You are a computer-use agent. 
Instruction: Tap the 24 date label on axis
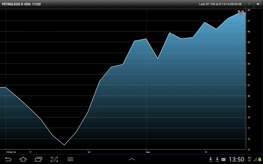click(x=89, y=152)
